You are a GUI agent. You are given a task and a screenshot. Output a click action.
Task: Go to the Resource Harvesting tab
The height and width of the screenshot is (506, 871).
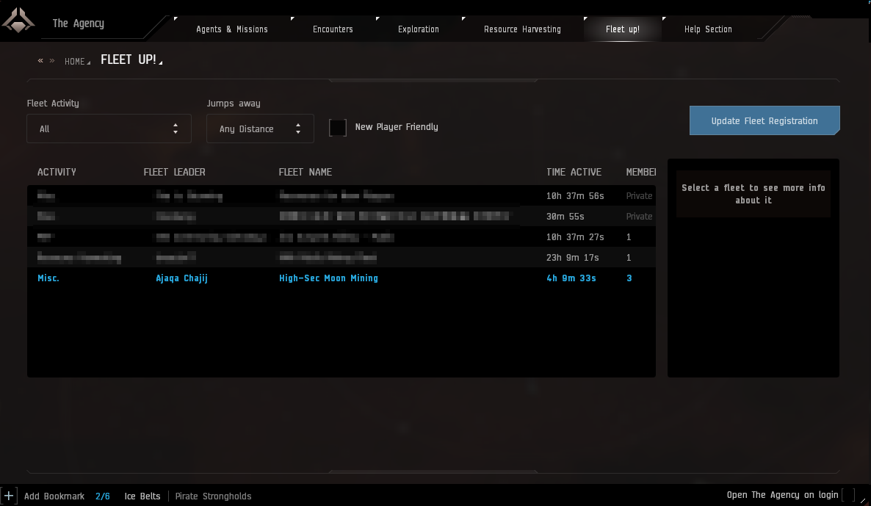pyautogui.click(x=522, y=29)
